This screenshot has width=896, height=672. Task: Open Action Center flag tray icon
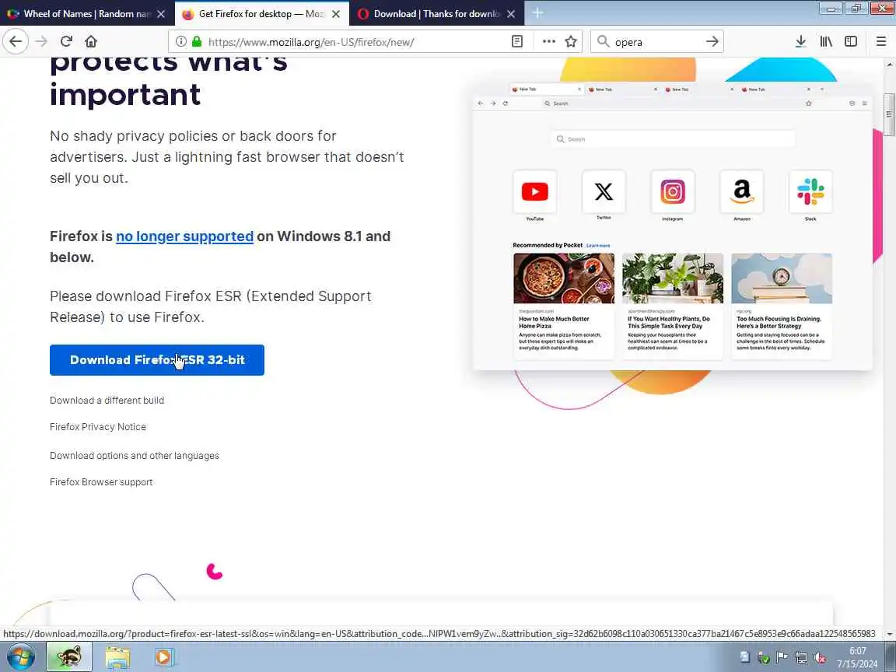[782, 658]
